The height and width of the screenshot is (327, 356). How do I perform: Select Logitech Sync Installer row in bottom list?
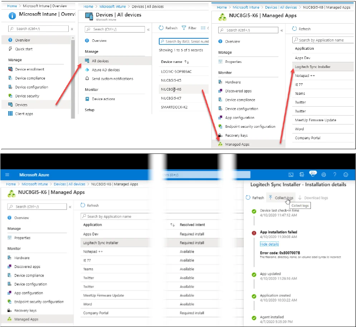(x=162, y=243)
